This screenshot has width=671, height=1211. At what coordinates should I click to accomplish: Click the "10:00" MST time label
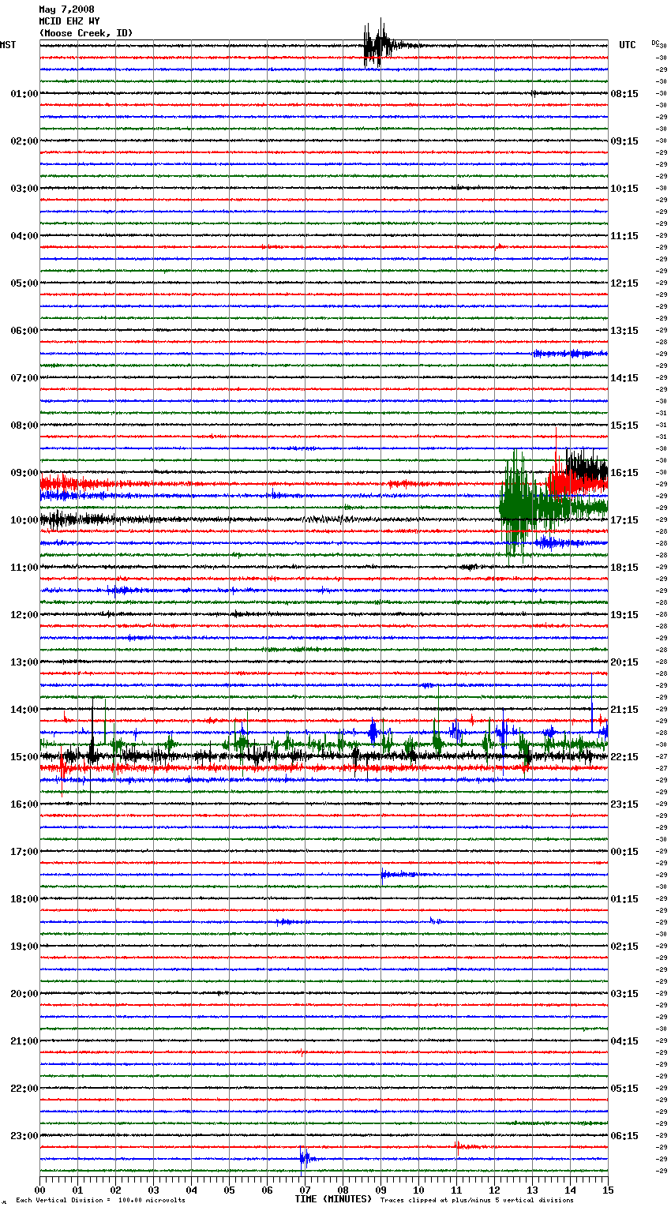(24, 520)
